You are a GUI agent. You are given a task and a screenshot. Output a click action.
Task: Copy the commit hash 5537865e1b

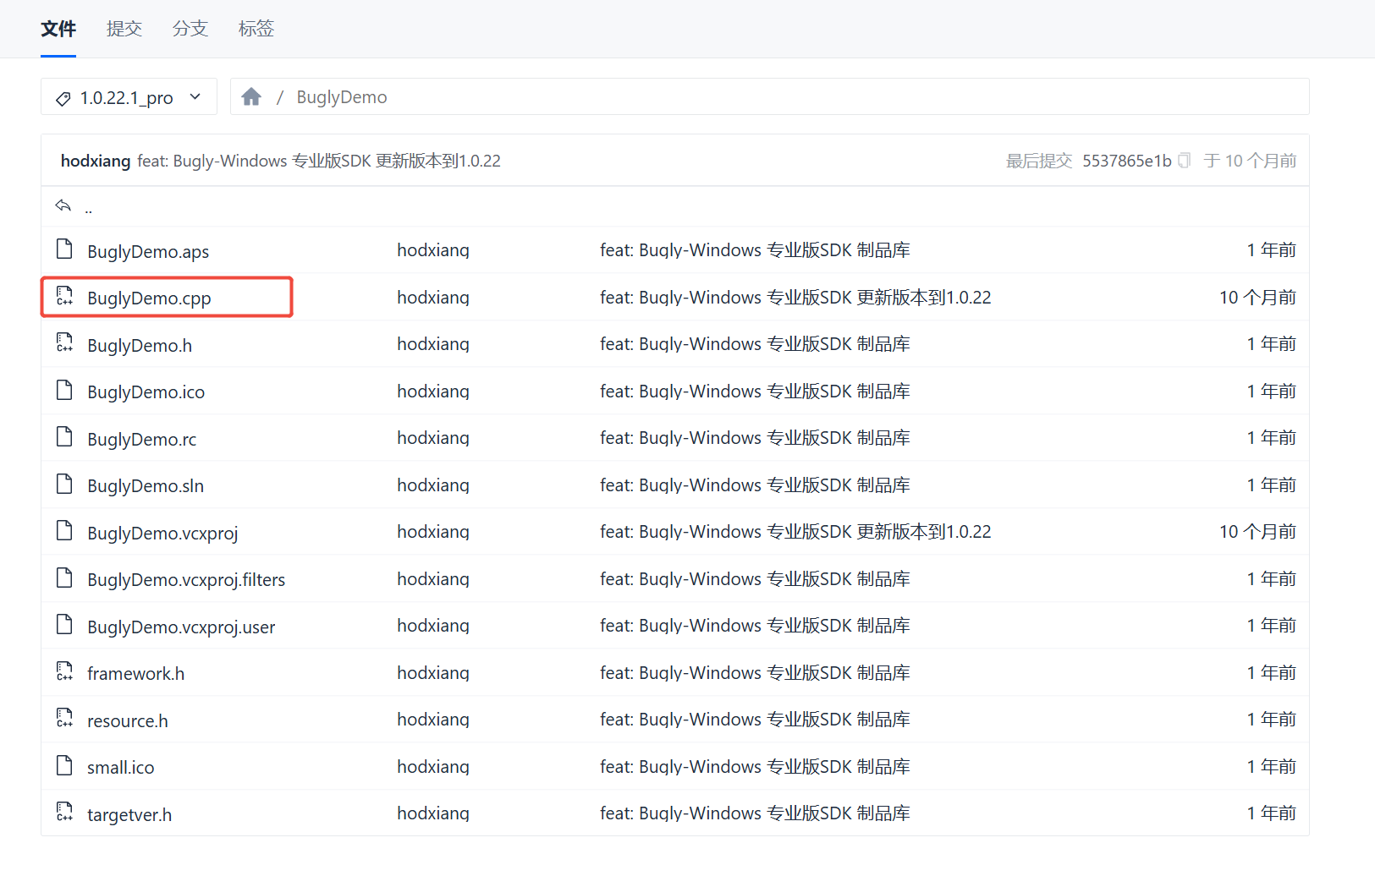click(x=1185, y=161)
